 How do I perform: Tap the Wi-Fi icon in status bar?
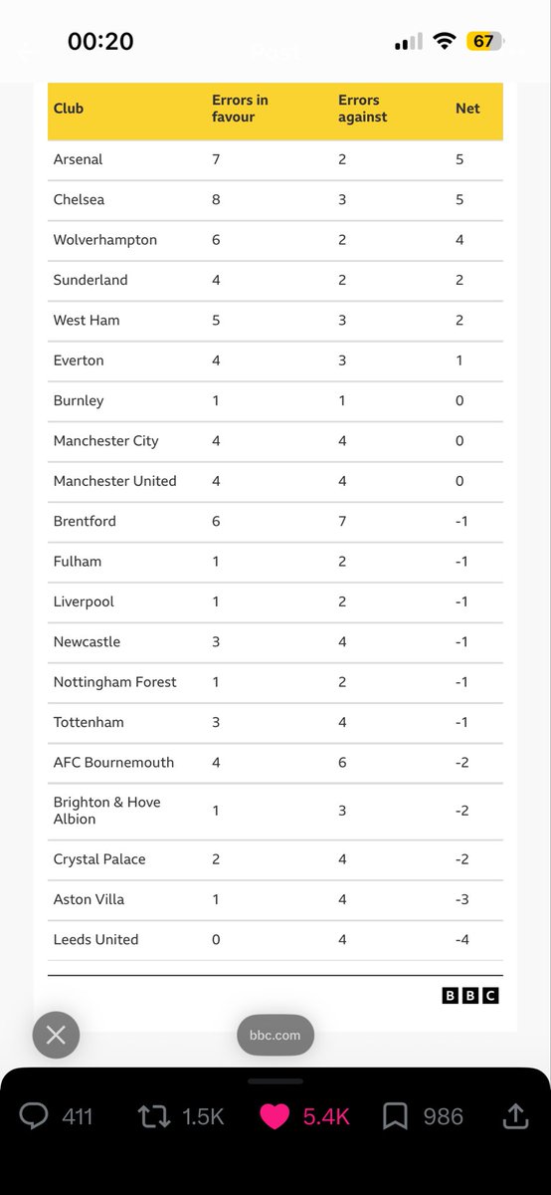[x=445, y=41]
